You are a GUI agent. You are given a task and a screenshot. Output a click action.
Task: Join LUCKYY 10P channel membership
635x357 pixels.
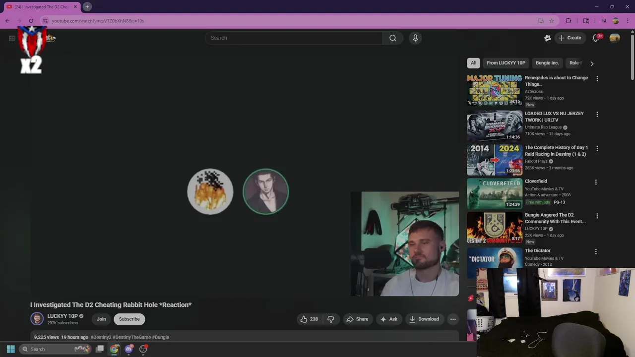coord(101,319)
